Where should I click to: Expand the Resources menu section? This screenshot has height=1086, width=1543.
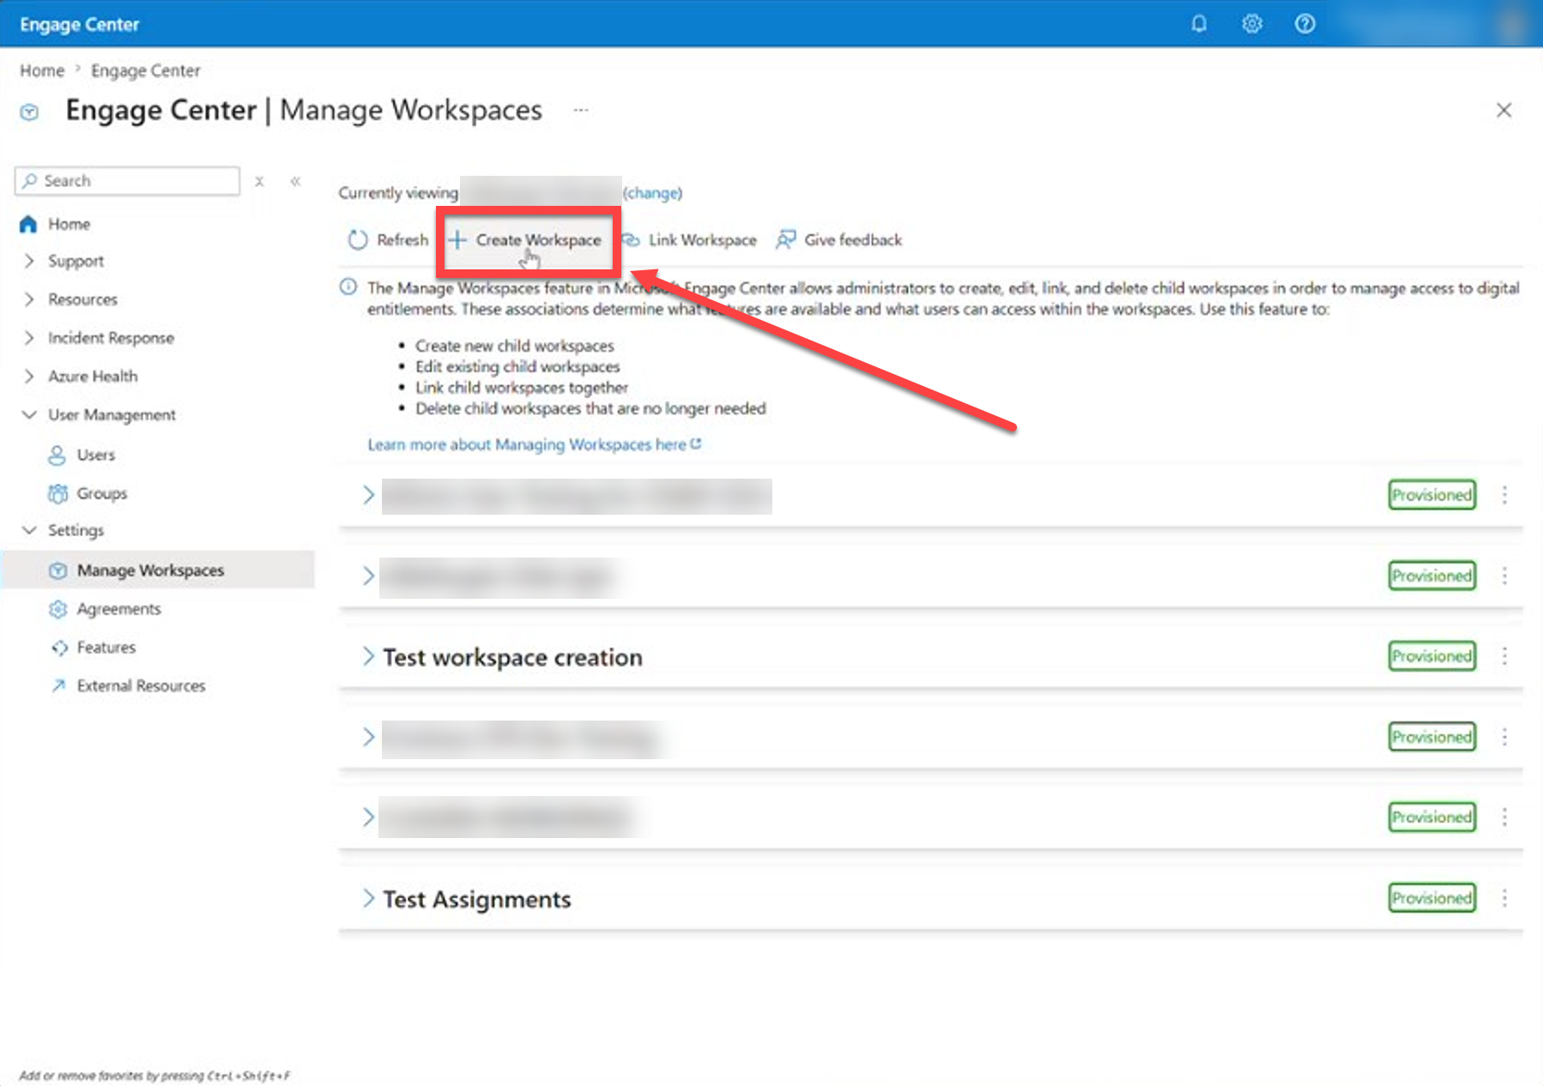coord(29,299)
